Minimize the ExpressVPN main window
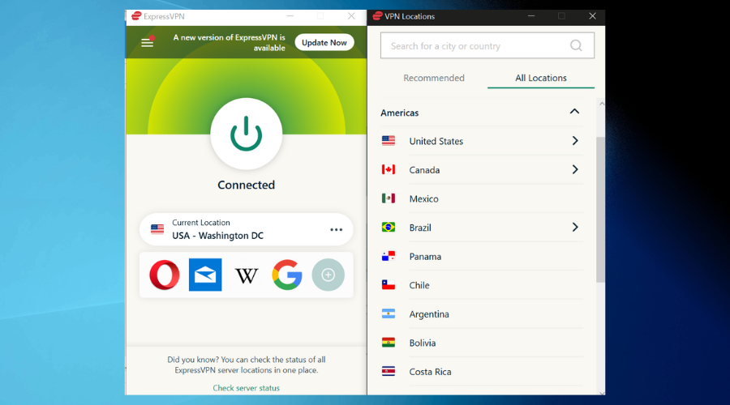This screenshot has height=405, width=730. coord(290,16)
